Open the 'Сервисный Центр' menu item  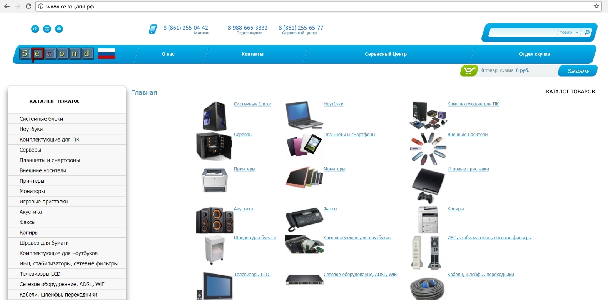[386, 54]
